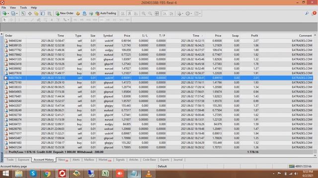Select the Cursor arrow tool
Viewport: 318px width, 178px height.
[x=4, y=20]
